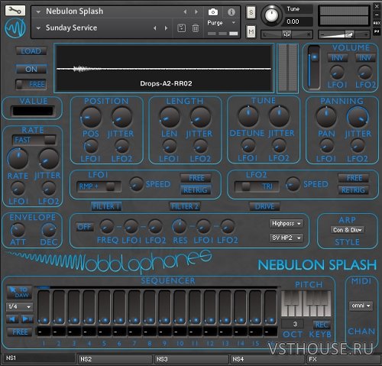Click the Panning JITTER knob
The image size is (382, 366).
(358, 117)
